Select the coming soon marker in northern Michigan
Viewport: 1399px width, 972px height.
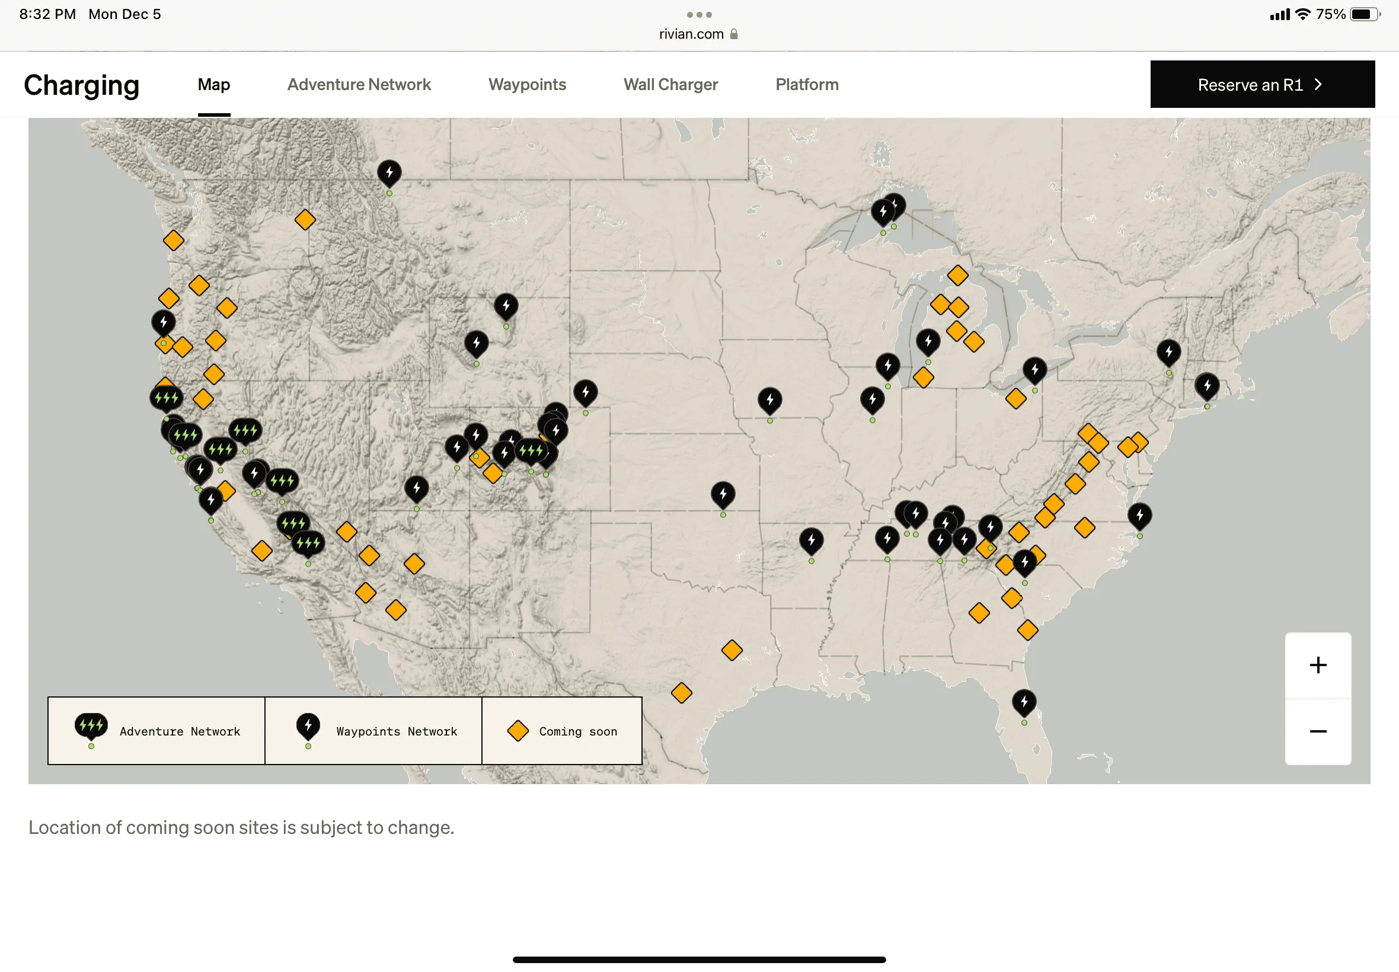[x=957, y=275]
